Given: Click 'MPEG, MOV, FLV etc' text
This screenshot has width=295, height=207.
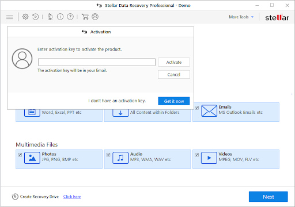Looking at the screenshot, I should (239, 160).
